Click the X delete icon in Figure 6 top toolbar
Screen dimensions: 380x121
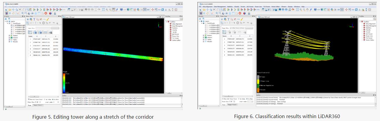pyautogui.click(x=214, y=10)
